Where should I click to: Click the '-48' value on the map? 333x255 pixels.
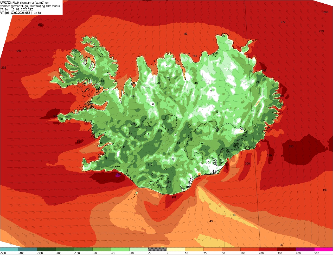click(196, 83)
